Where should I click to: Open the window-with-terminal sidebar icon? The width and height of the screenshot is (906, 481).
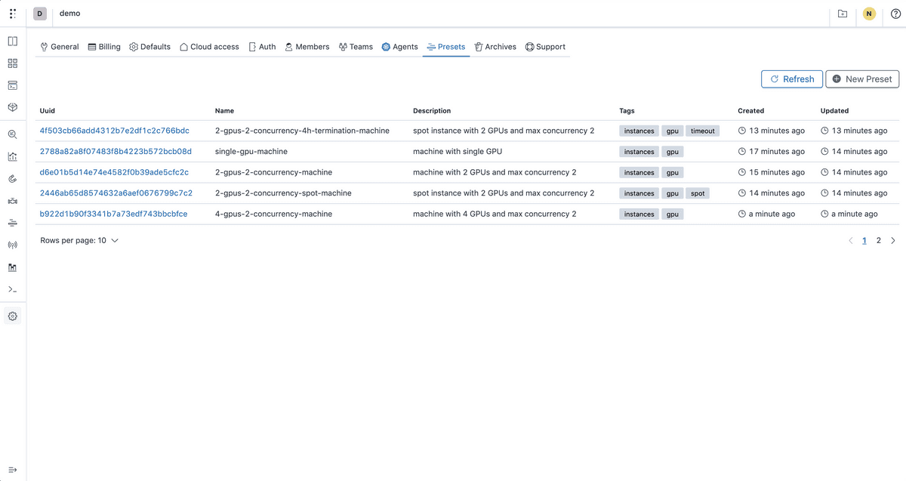13,85
